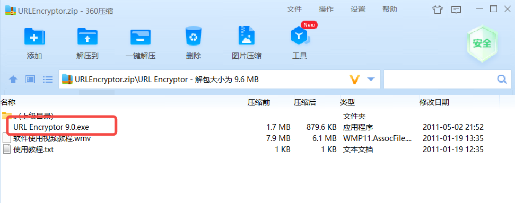Switch to list view icon

48,79
